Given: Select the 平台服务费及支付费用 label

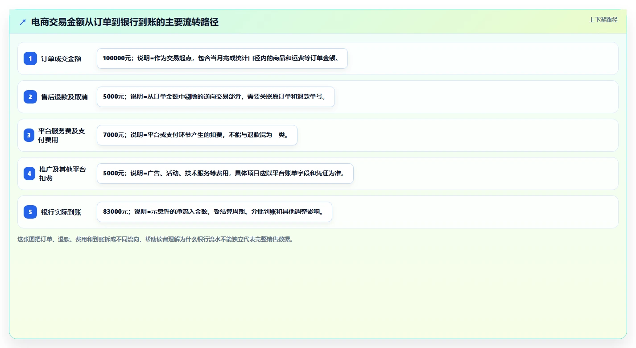Looking at the screenshot, I should (62, 135).
